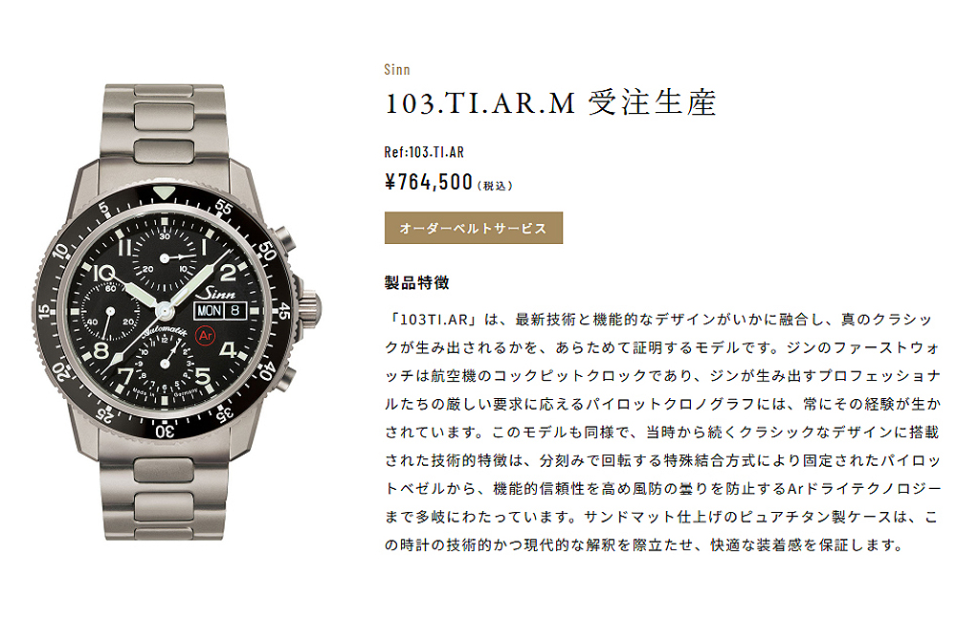Click the オーダーベルトサービス button
Image resolution: width=957 pixels, height=622 pixels.
473,228
